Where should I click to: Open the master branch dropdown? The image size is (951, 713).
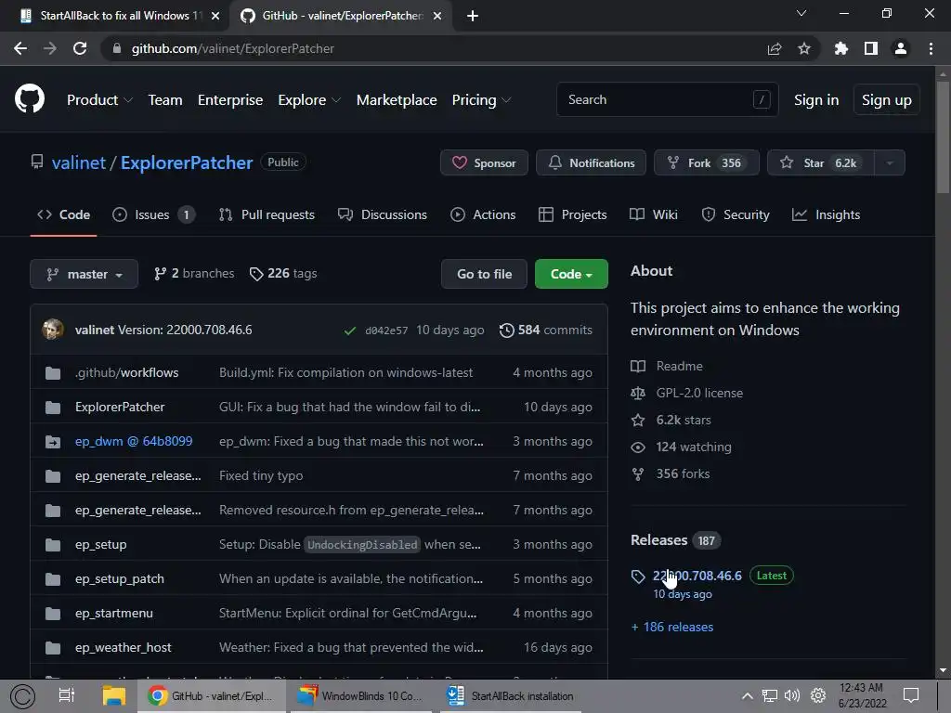click(84, 274)
